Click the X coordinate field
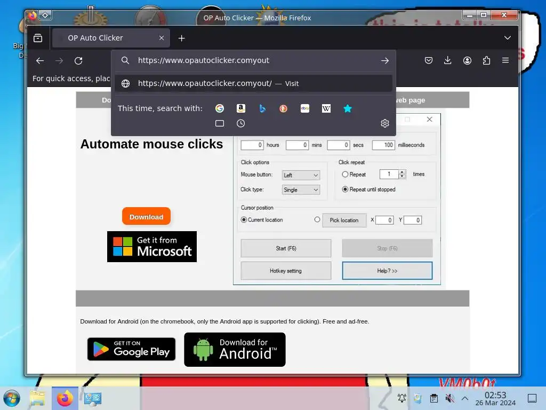Image resolution: width=546 pixels, height=410 pixels. (x=384, y=220)
